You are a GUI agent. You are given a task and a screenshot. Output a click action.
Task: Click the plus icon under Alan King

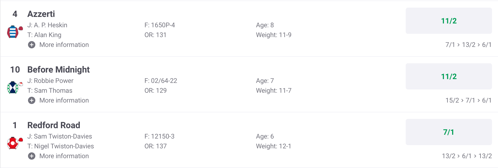pos(32,45)
